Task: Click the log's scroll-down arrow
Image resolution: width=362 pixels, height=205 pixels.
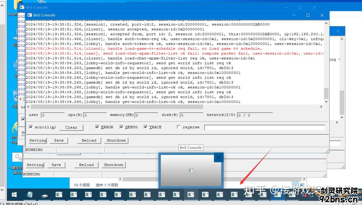Action: (326, 102)
